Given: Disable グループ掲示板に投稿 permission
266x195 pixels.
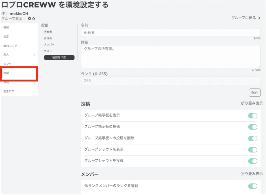Looking at the screenshot, I should pos(252,127).
